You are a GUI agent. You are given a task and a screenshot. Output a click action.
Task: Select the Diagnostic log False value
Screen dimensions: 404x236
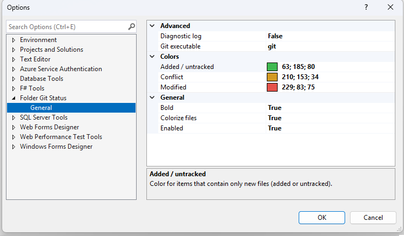point(275,36)
